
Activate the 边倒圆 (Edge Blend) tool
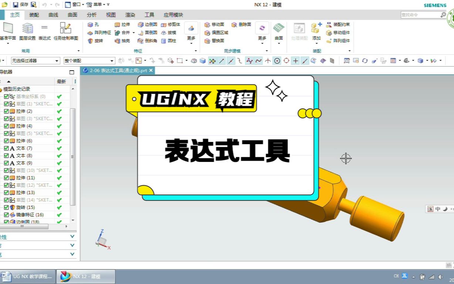[148, 24]
